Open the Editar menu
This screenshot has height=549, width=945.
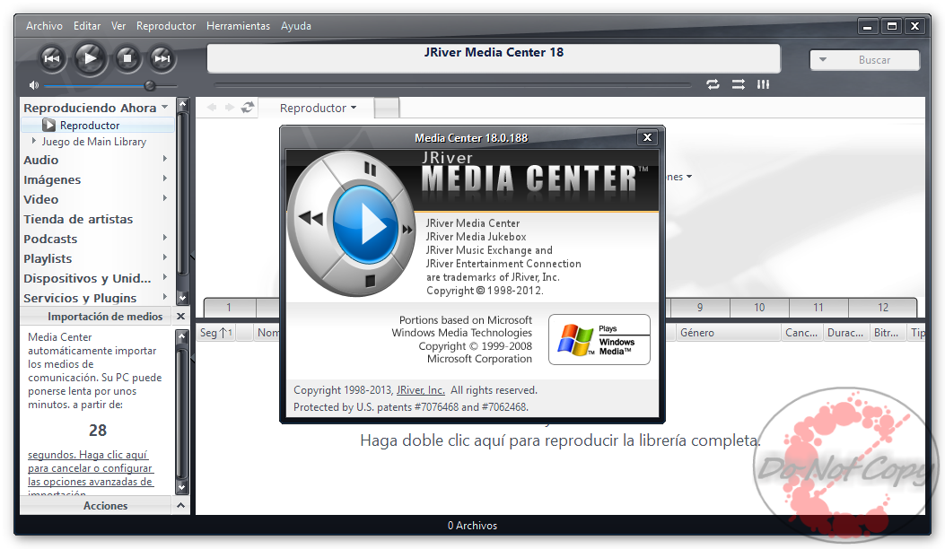pyautogui.click(x=87, y=26)
